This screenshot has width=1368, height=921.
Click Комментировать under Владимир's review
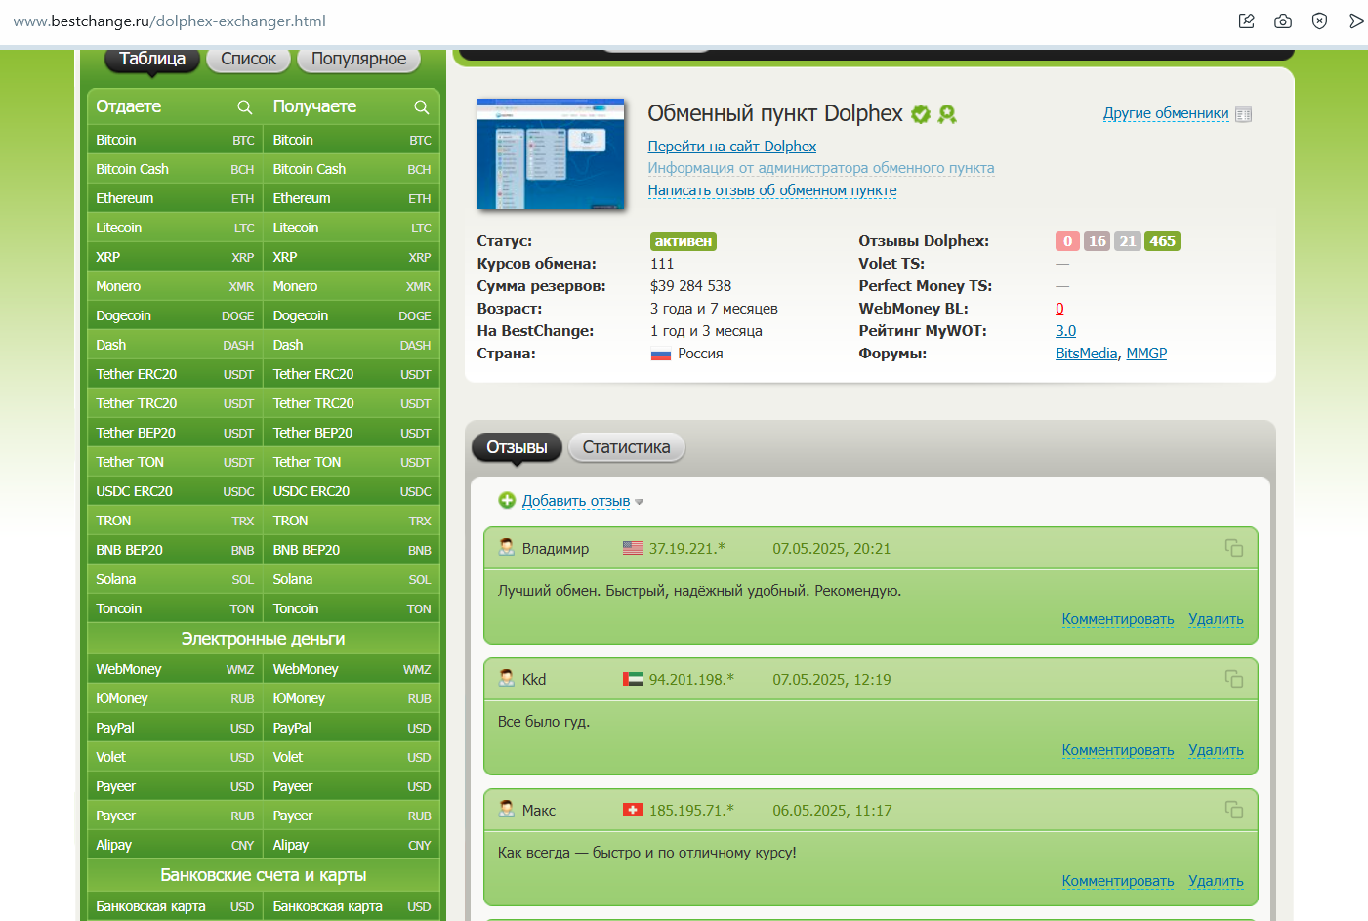click(1118, 619)
